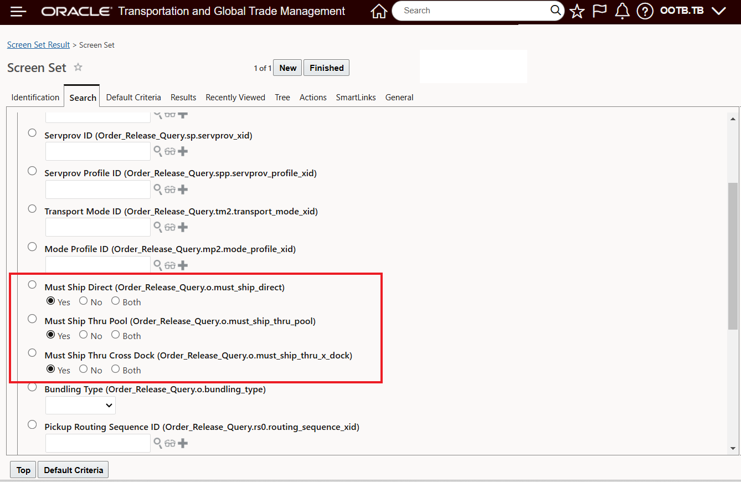Click glasses icon for Servprov Profile ID
This screenshot has width=741, height=482.
click(x=170, y=189)
